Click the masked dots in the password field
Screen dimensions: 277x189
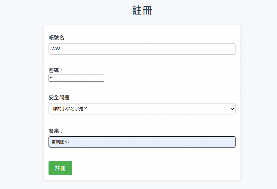point(51,78)
